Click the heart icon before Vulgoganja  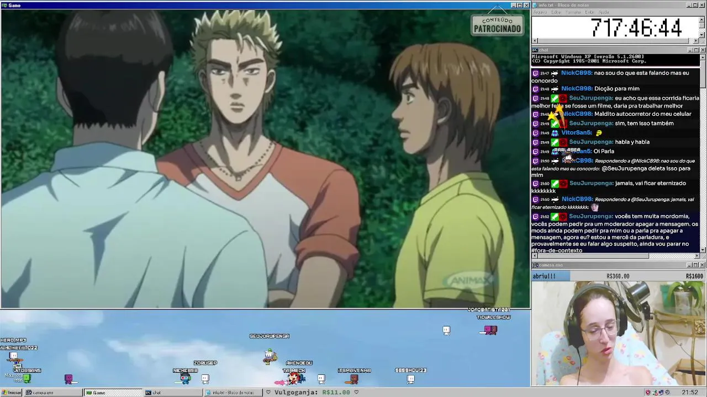(x=268, y=393)
